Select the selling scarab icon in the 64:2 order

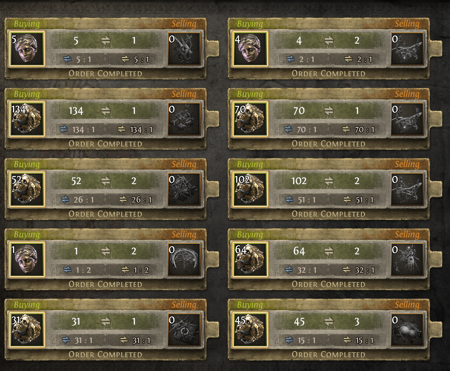407,260
